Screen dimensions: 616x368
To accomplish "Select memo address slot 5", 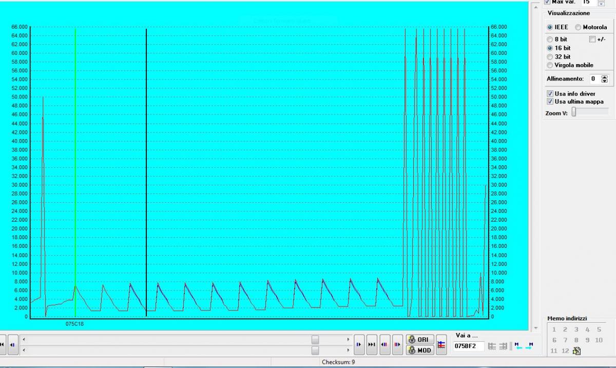I will [599, 330].
